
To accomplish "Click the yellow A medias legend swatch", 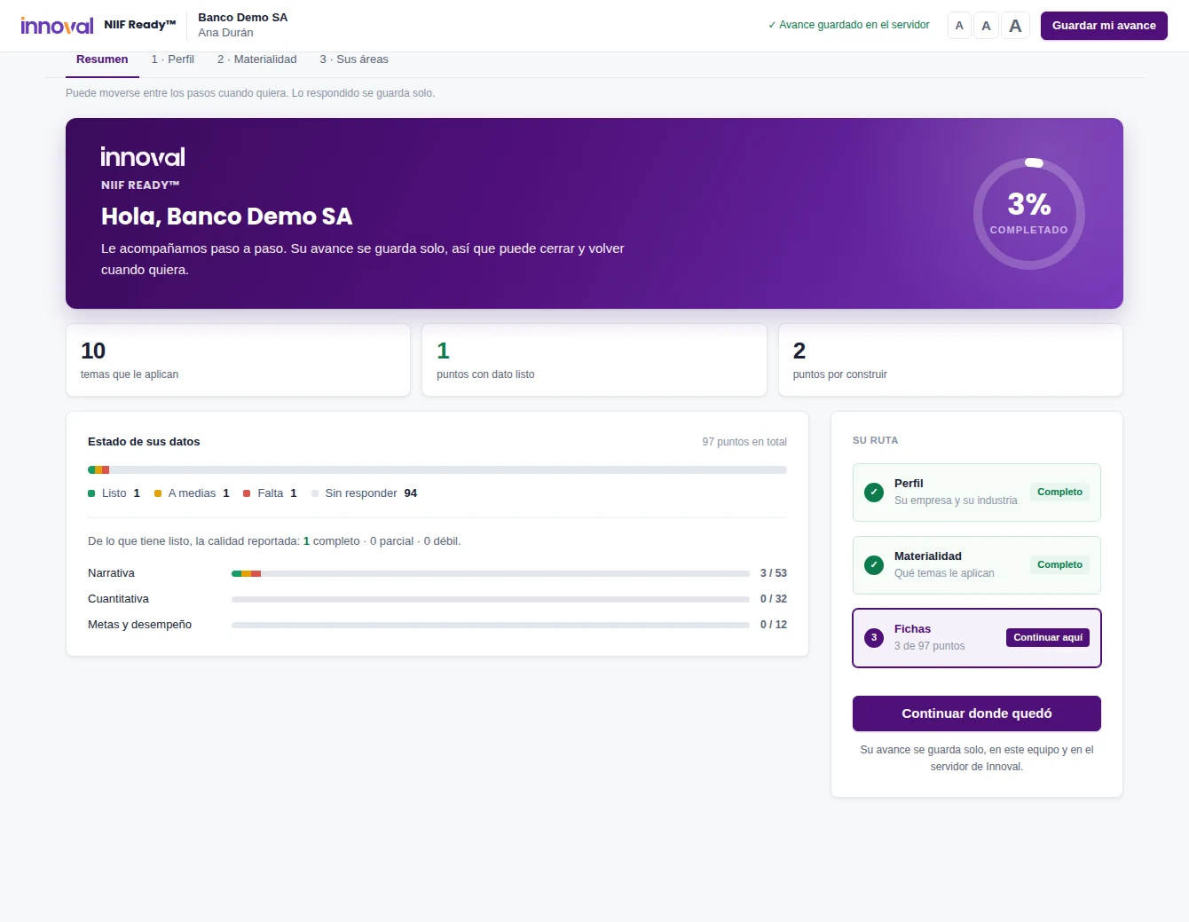I will coord(158,493).
